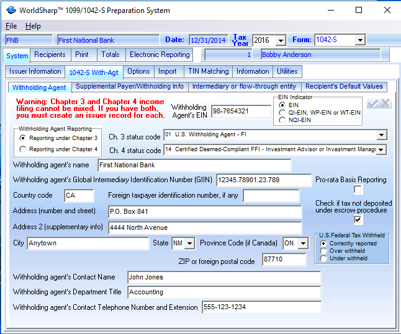The image size is (401, 334).
Task: Select Reporting under Chapter 4 radio button
Action: pyautogui.click(x=23, y=149)
